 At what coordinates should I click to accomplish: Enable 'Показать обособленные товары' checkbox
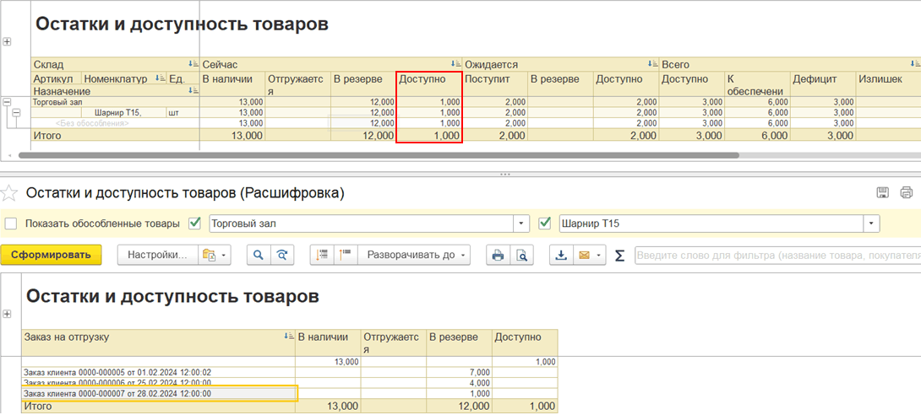[11, 224]
